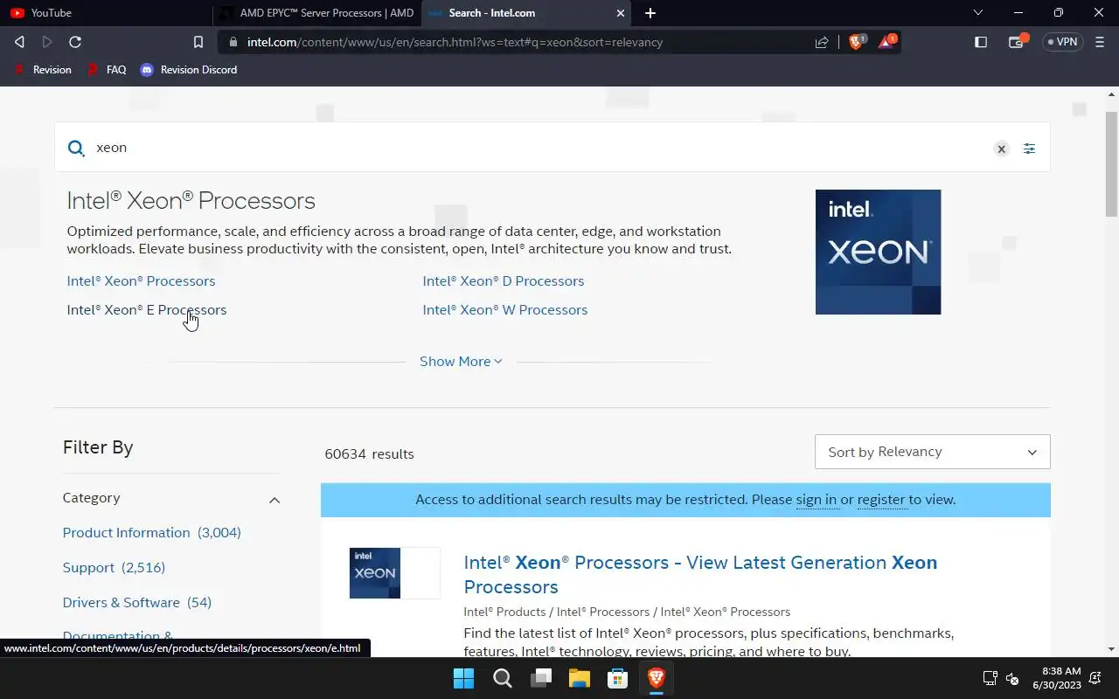Click the muted volume tray icon
1119x699 pixels.
pos(1012,678)
